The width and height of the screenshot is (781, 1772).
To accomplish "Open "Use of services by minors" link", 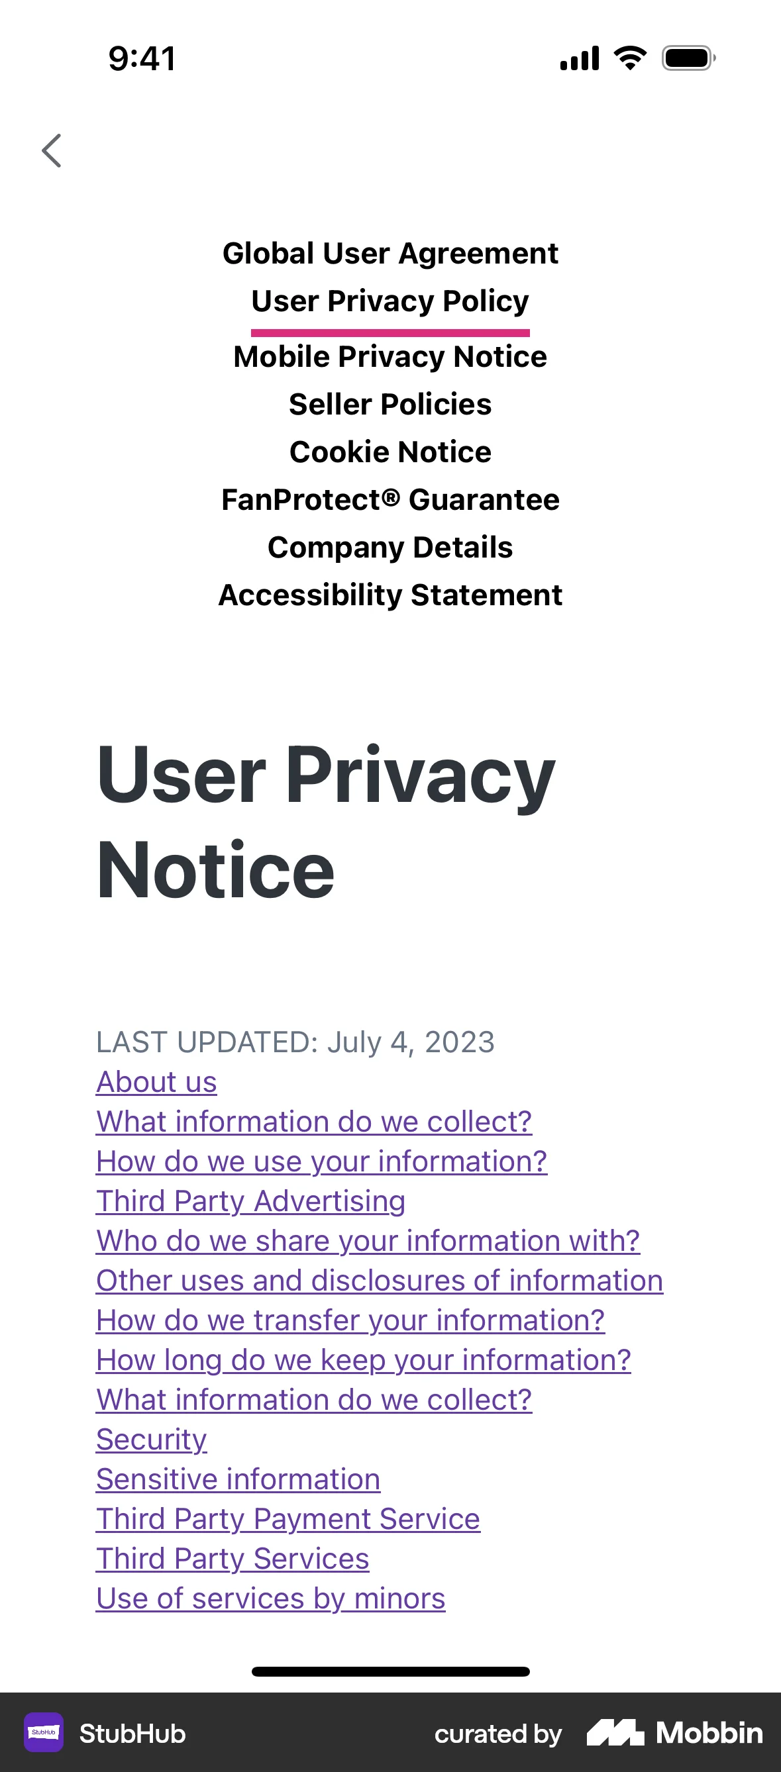I will [x=270, y=1598].
